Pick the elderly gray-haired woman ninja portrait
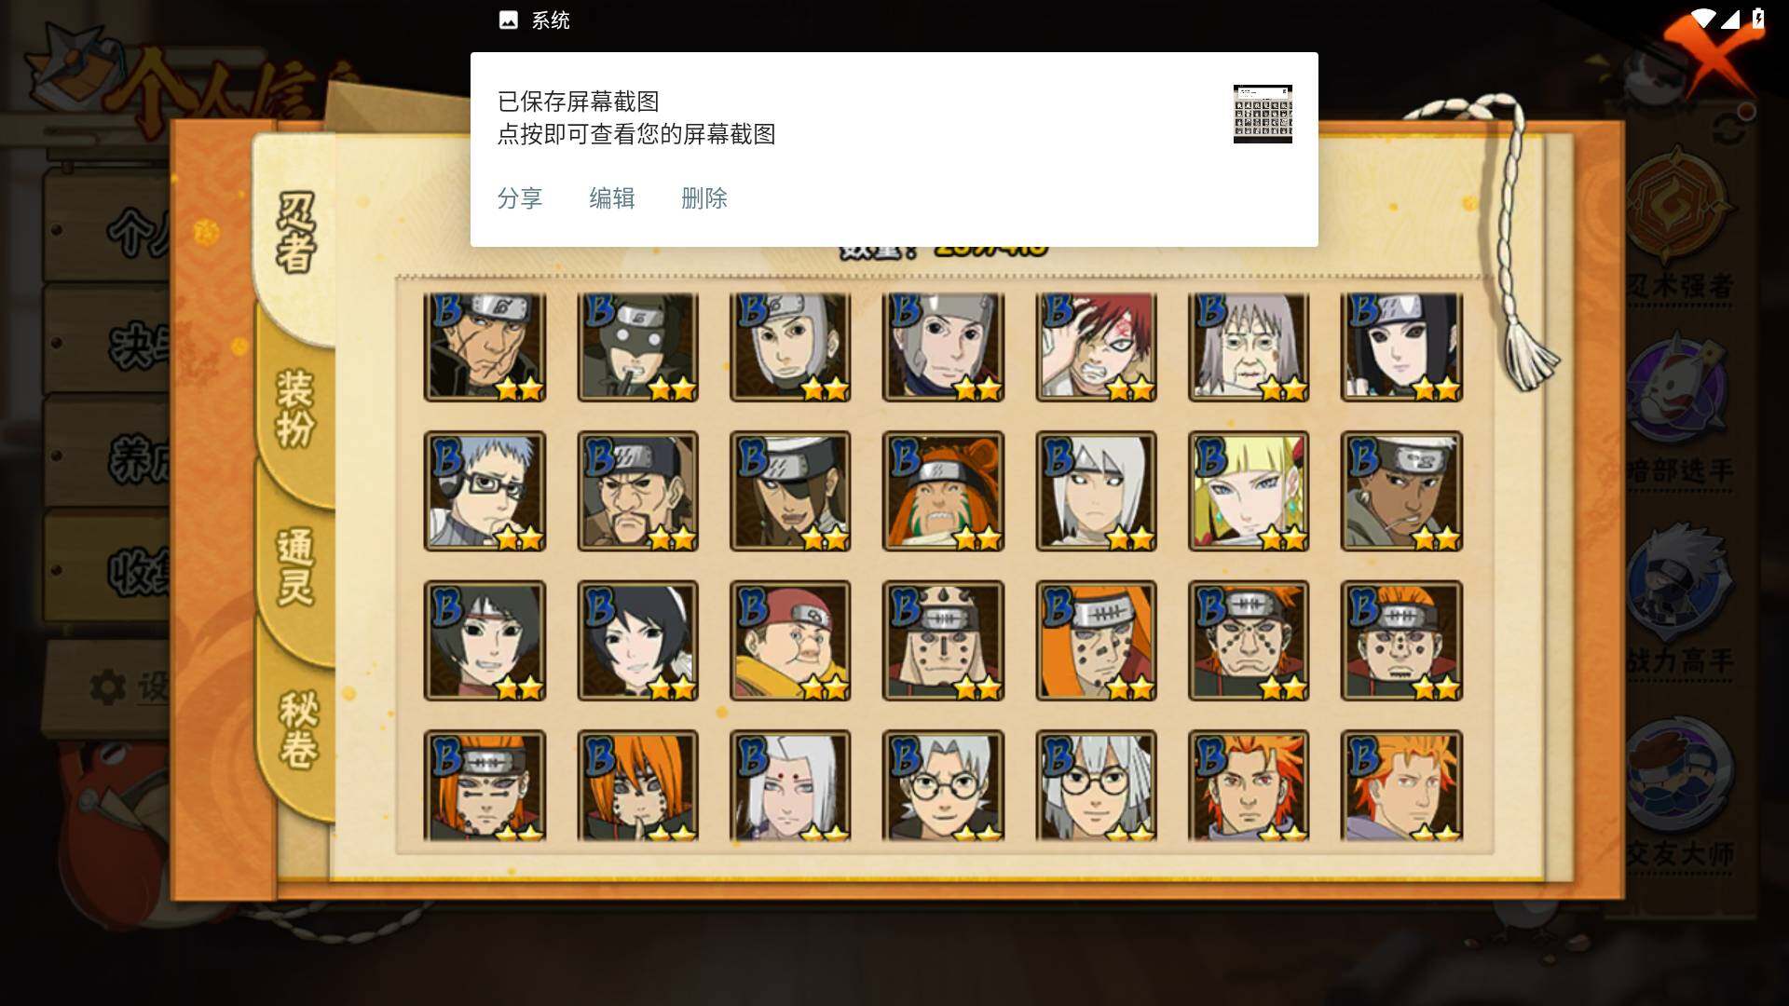1789x1006 pixels. pyautogui.click(x=1249, y=347)
